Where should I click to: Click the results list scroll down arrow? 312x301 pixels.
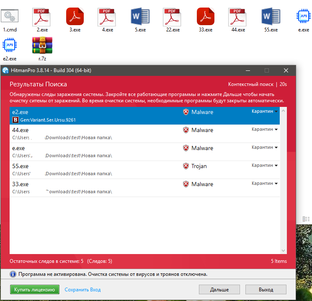coord(284,251)
